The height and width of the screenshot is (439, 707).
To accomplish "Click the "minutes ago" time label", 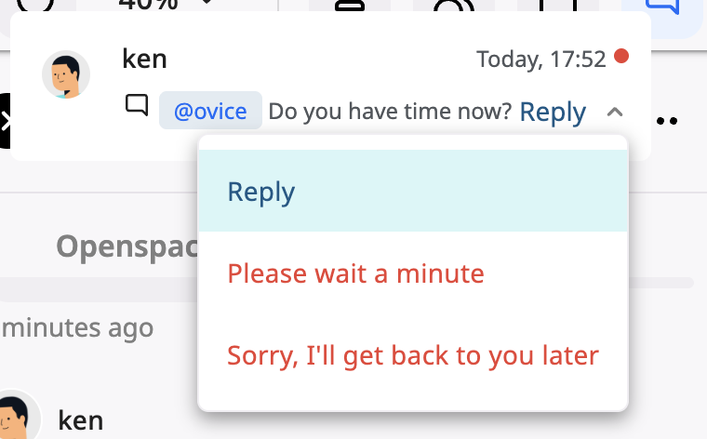I will click(x=76, y=327).
